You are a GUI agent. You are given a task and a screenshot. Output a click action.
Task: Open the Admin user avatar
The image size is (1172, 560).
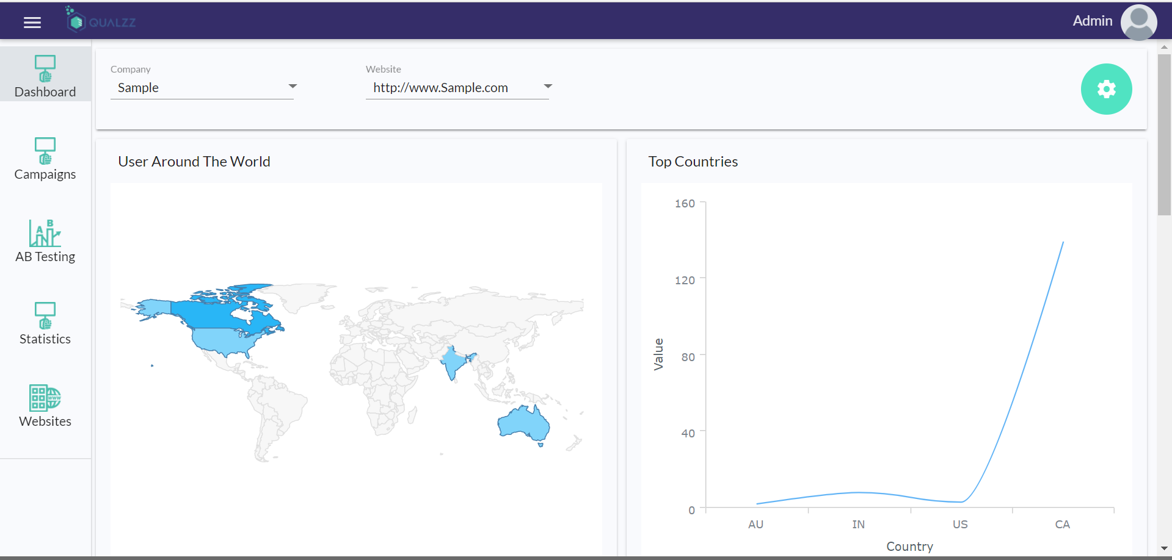[1138, 22]
